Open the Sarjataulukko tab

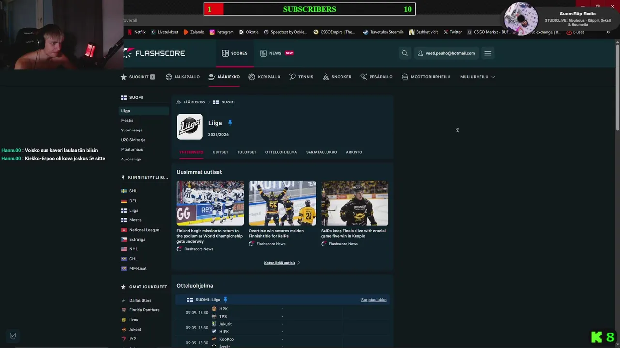click(322, 152)
